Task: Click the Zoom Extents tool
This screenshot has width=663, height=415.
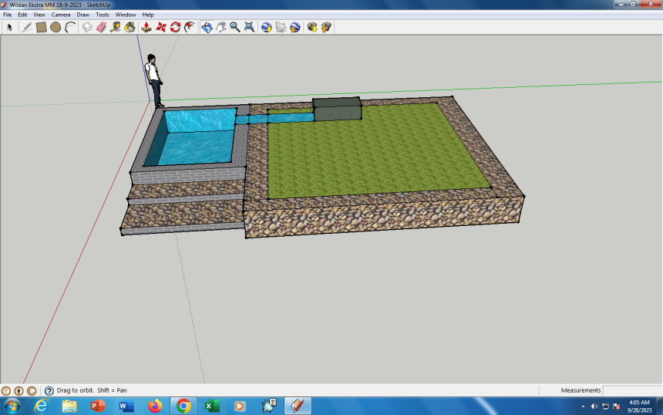Action: click(x=249, y=27)
